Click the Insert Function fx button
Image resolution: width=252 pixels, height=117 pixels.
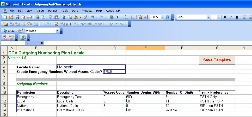click(x=42, y=43)
